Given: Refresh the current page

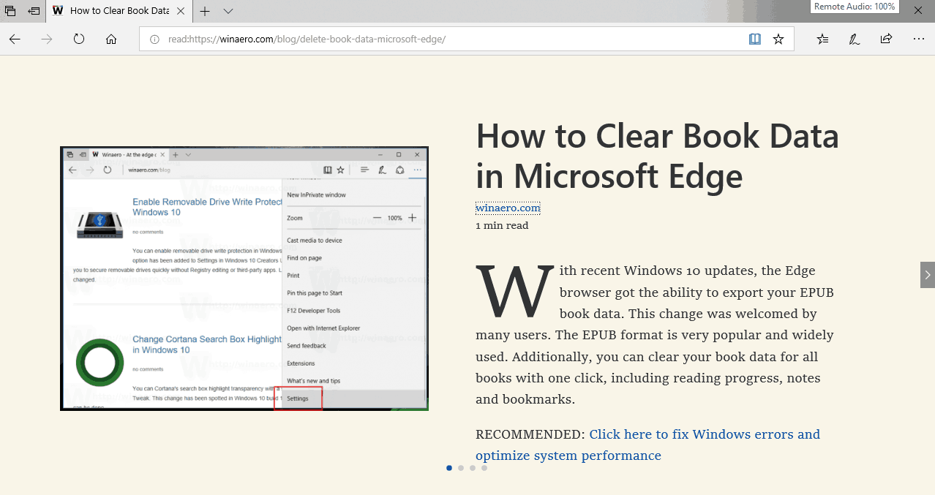Looking at the screenshot, I should [79, 39].
